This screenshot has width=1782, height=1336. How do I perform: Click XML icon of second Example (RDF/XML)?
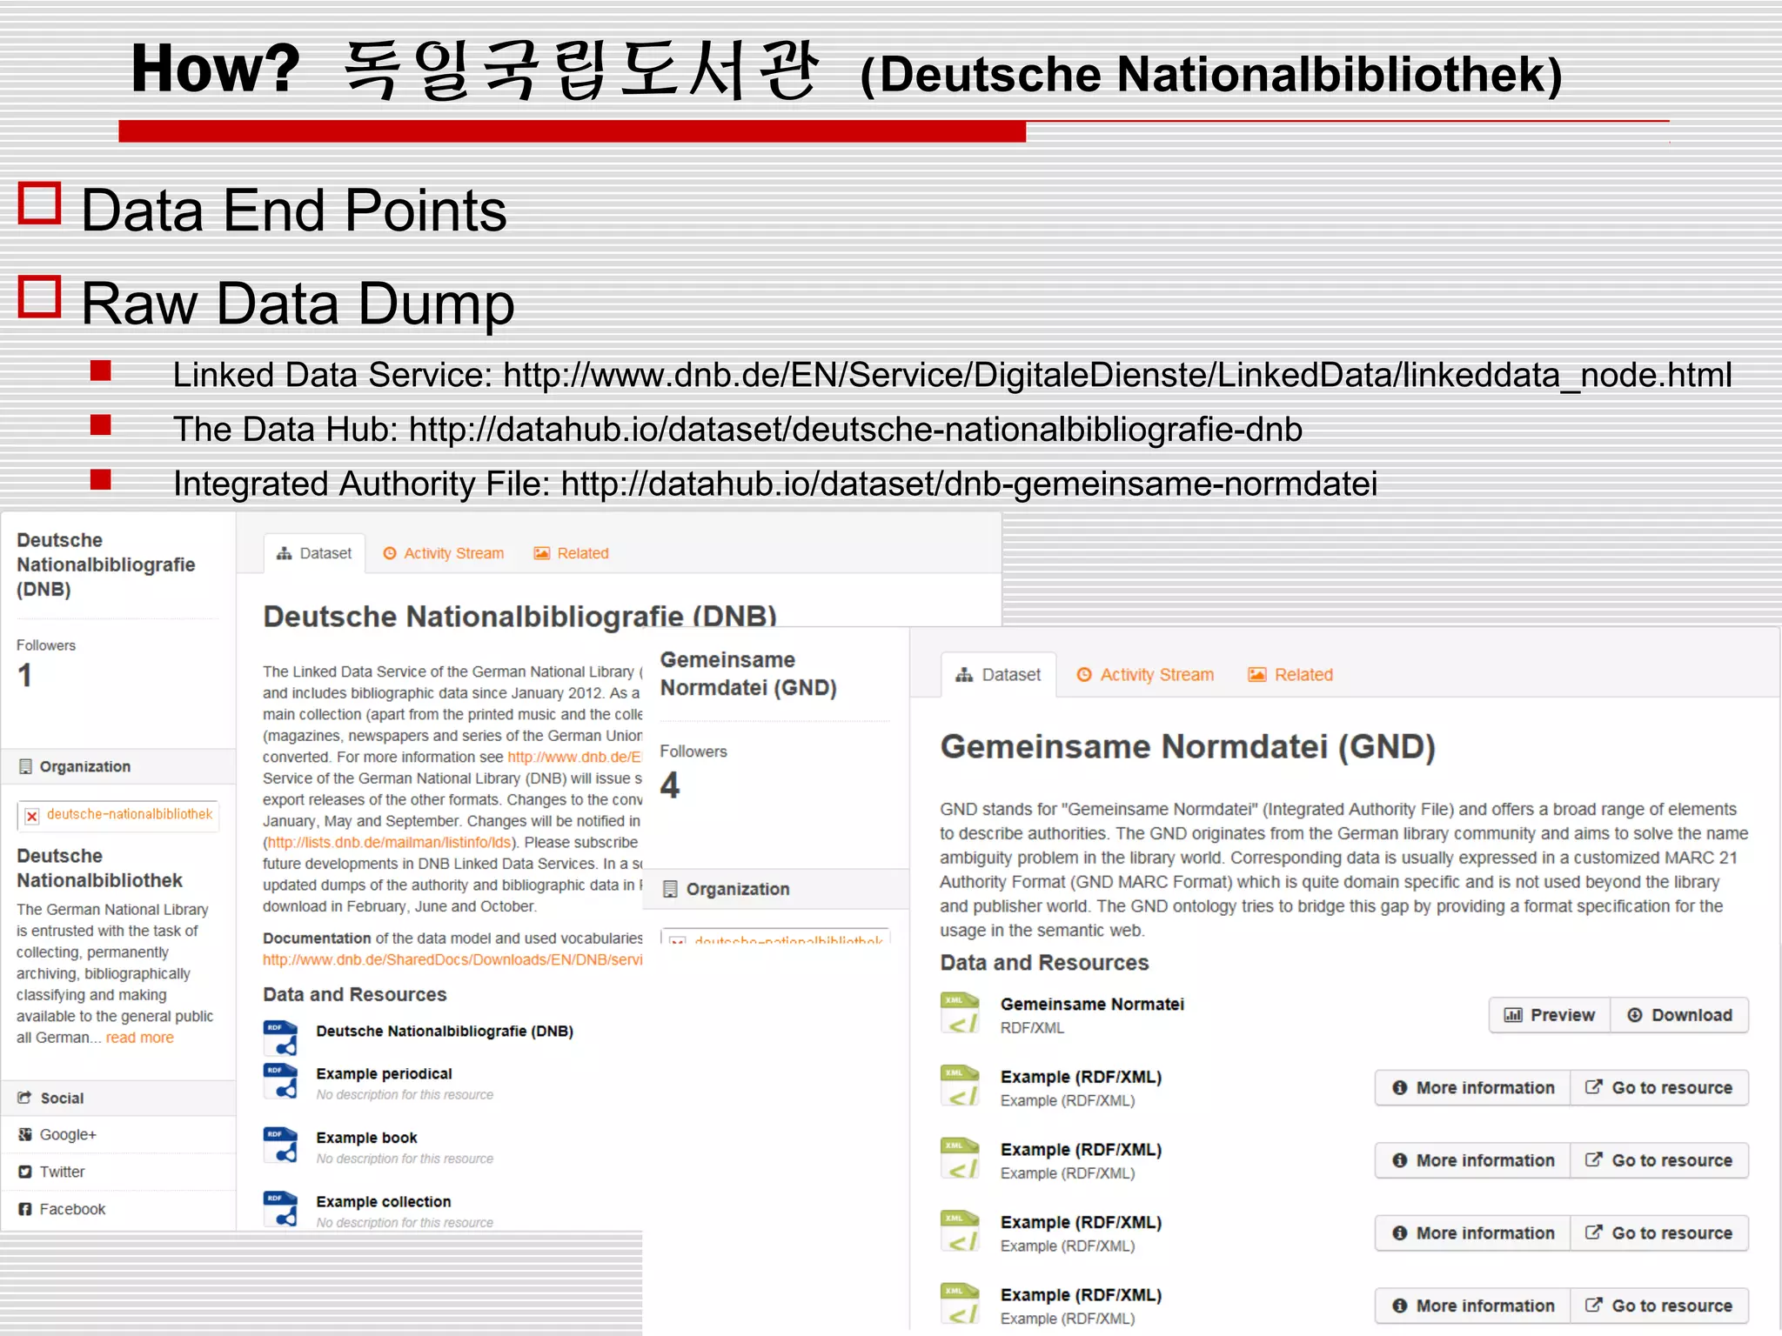click(x=961, y=1159)
